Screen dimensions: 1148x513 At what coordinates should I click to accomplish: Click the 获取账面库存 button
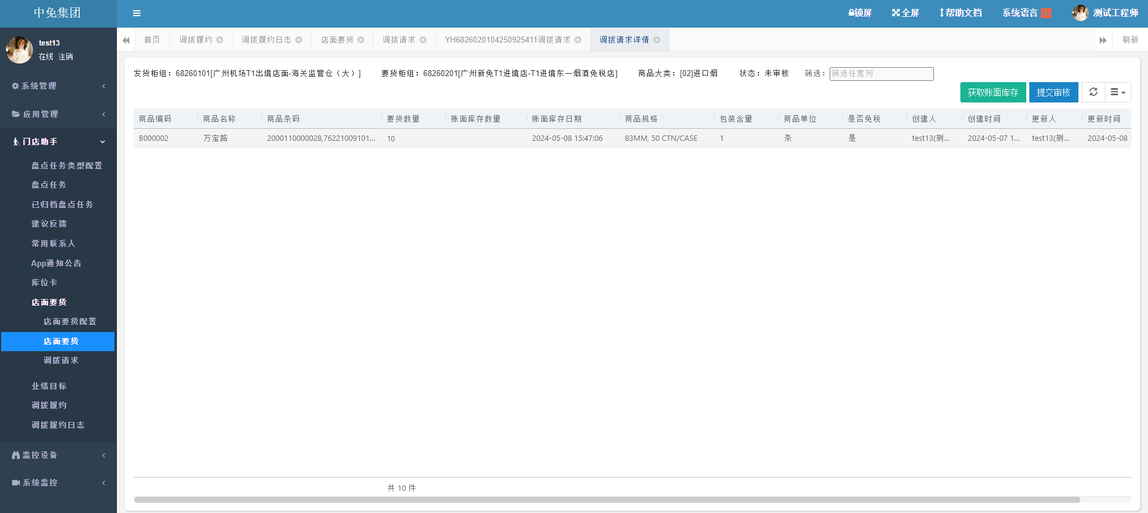[993, 92]
